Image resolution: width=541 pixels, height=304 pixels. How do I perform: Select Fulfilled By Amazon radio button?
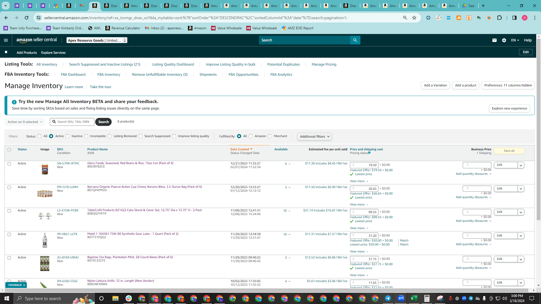pyautogui.click(x=251, y=136)
